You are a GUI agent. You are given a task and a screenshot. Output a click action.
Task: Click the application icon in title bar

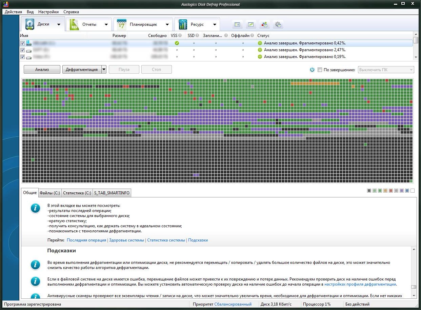(5, 4)
